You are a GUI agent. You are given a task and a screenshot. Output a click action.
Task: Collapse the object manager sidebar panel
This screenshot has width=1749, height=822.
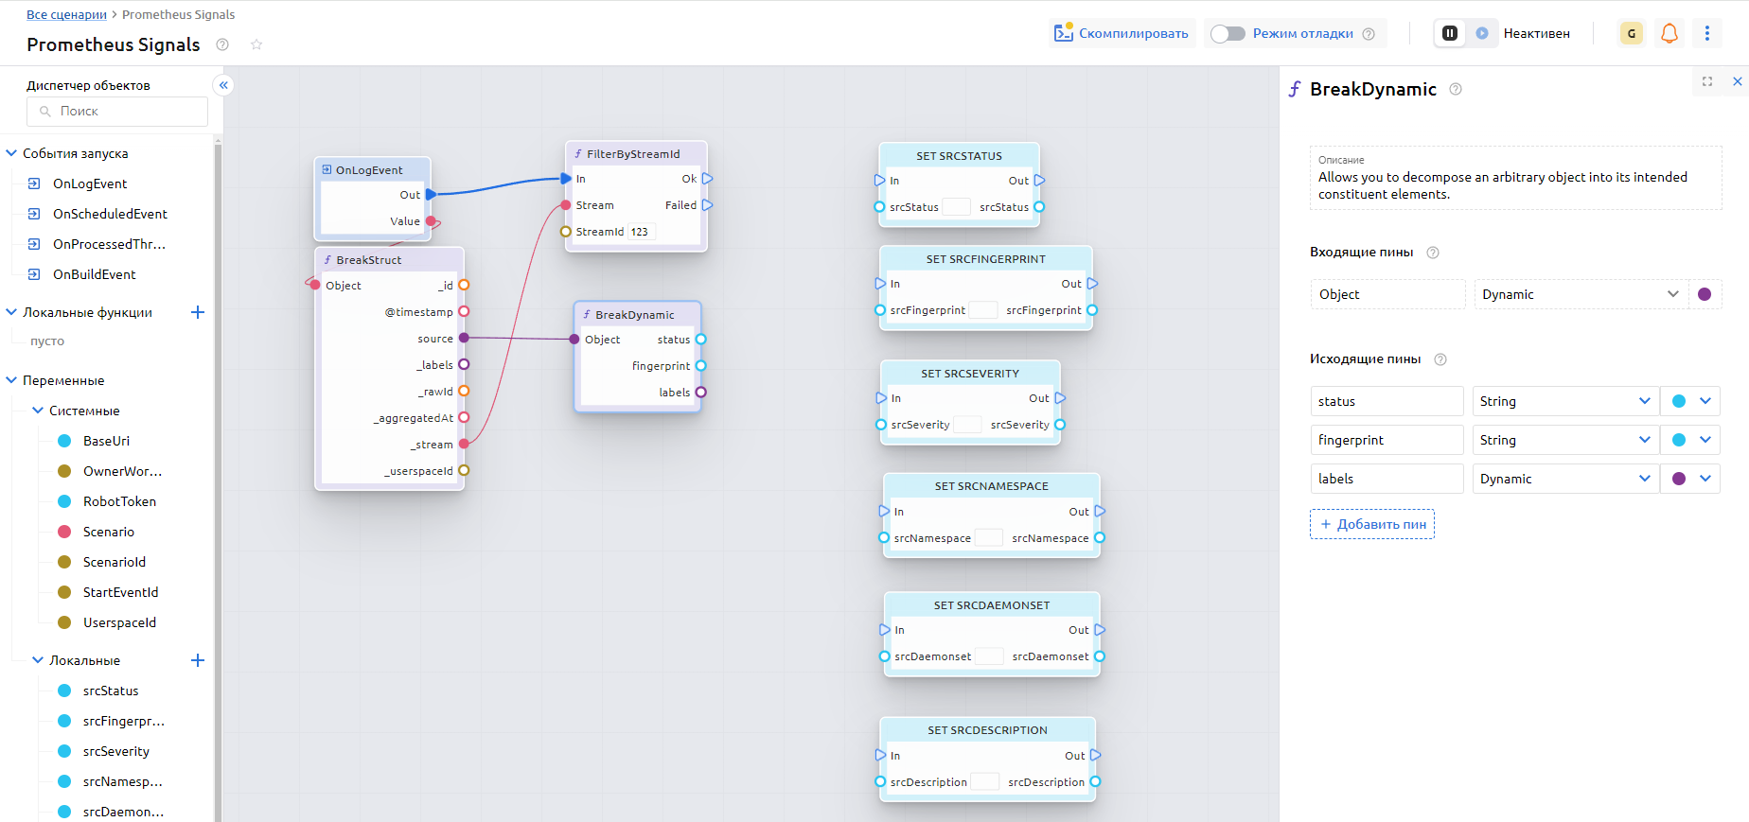[223, 85]
